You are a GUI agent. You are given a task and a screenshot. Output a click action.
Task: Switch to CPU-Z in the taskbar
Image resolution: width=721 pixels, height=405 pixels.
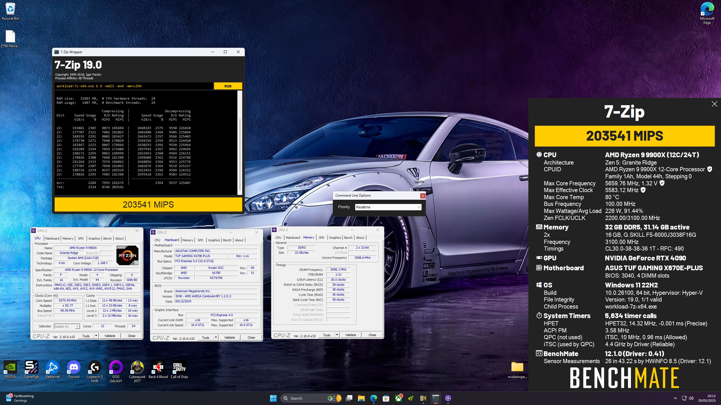(x=448, y=398)
